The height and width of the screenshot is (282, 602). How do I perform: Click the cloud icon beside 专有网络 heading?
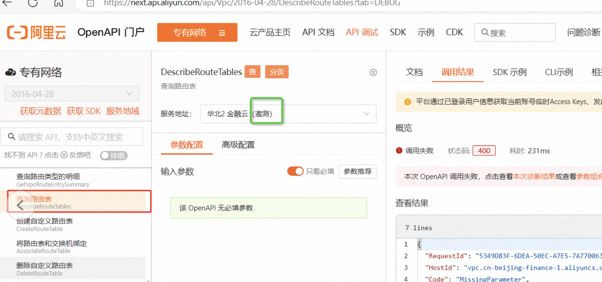coord(11,72)
